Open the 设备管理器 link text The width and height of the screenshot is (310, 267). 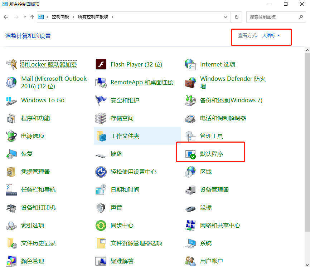[214, 190]
